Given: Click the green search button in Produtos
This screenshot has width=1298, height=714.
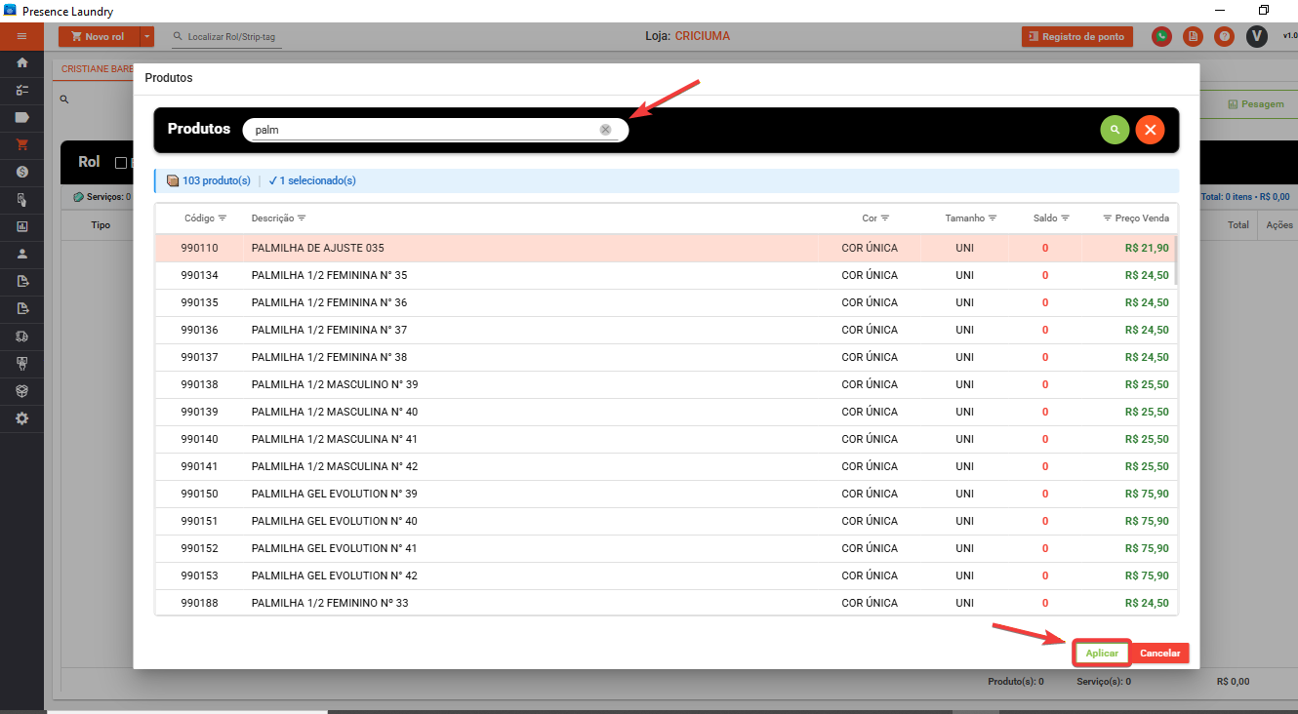Looking at the screenshot, I should 1115,130.
